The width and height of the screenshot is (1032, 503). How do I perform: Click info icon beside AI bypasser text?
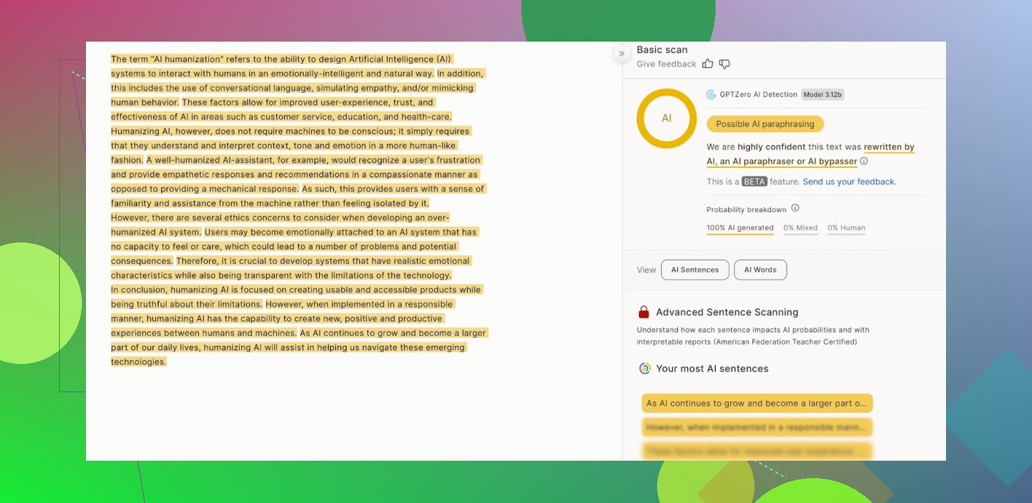864,161
